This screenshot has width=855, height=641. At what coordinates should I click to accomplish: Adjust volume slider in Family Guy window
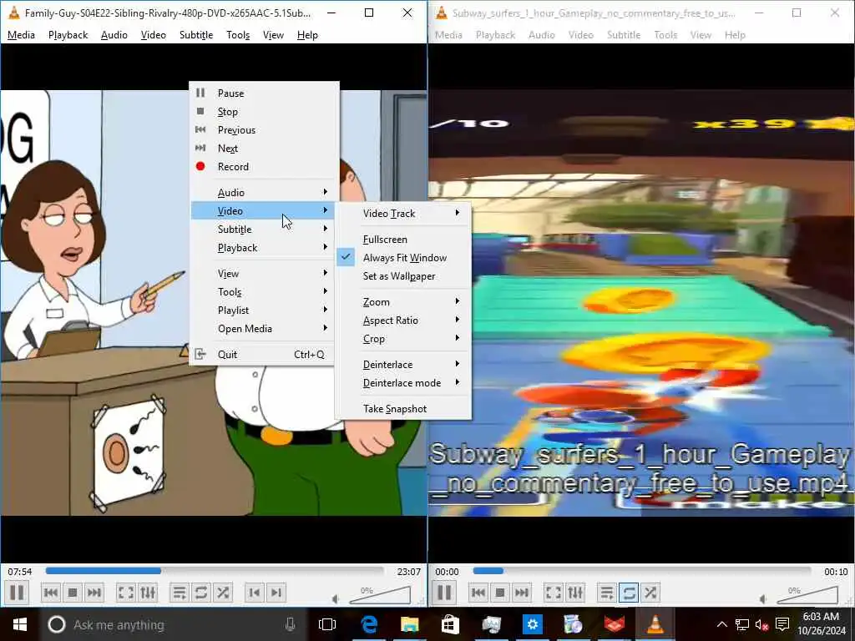point(380,595)
